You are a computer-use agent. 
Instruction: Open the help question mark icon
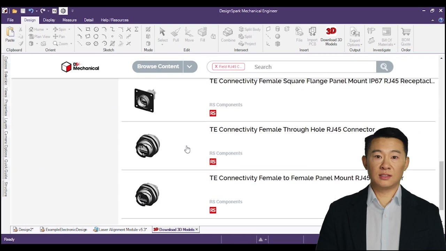coord(441,20)
